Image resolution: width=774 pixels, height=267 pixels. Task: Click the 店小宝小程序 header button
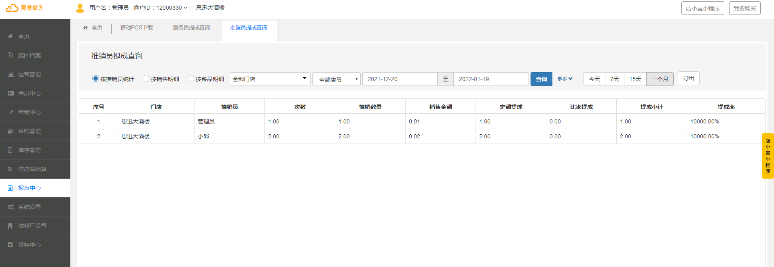click(702, 8)
